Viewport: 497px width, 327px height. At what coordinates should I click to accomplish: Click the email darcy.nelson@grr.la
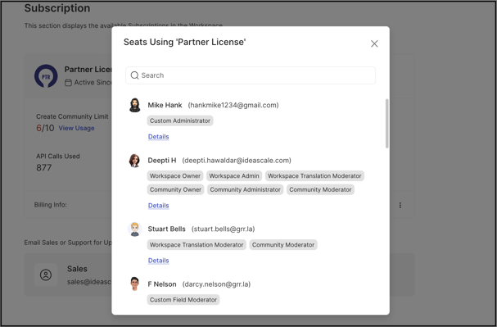tap(216, 284)
